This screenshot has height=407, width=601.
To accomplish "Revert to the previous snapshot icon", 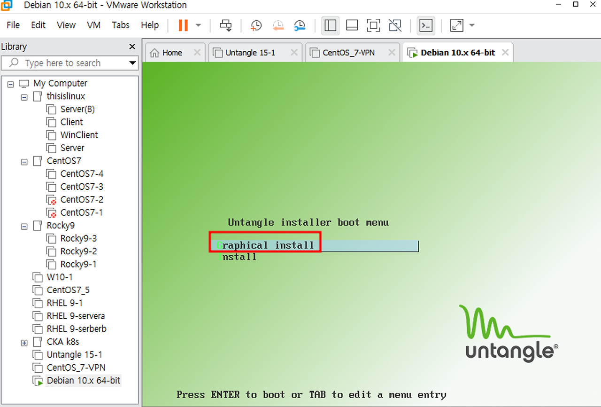I will [278, 25].
